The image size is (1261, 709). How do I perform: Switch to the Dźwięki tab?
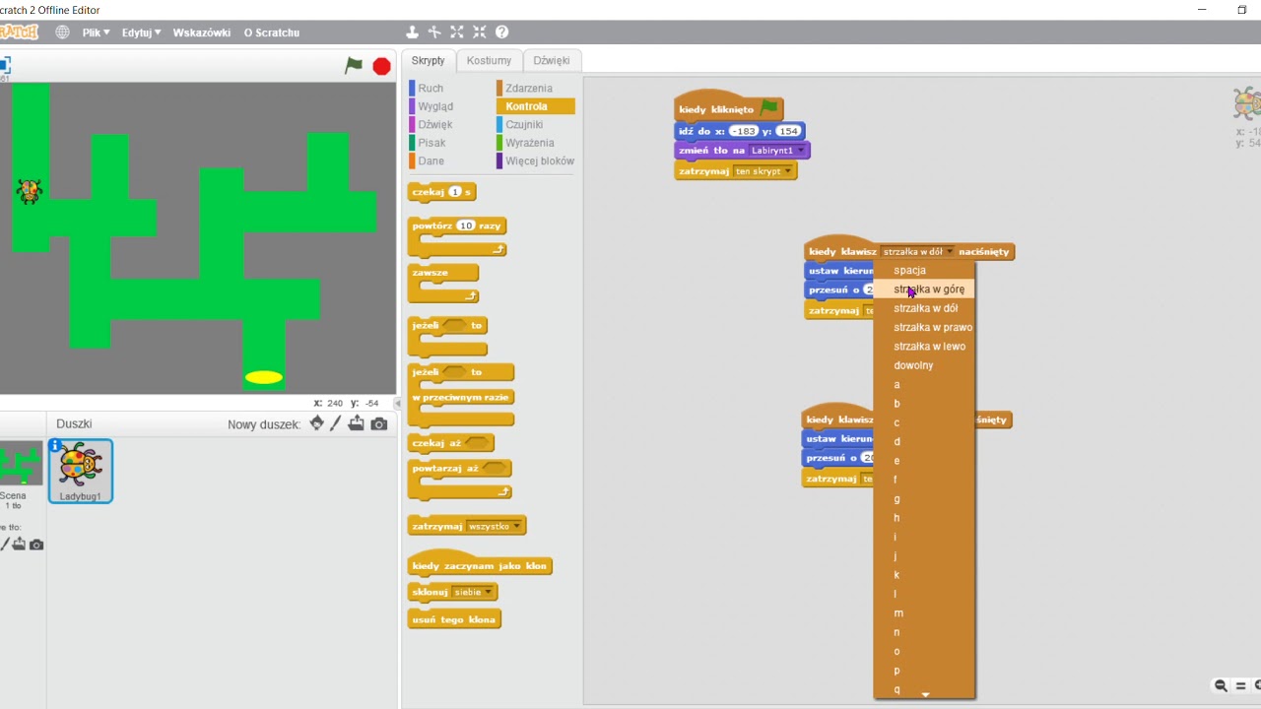pyautogui.click(x=552, y=60)
